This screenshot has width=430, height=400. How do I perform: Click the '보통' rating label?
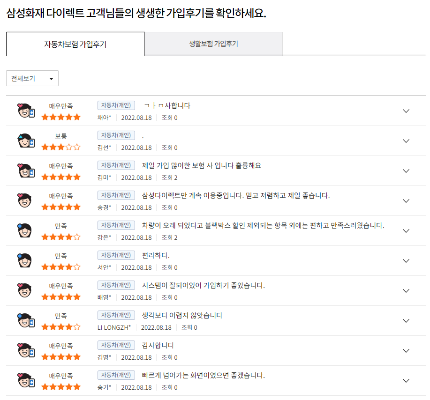pyautogui.click(x=61, y=136)
